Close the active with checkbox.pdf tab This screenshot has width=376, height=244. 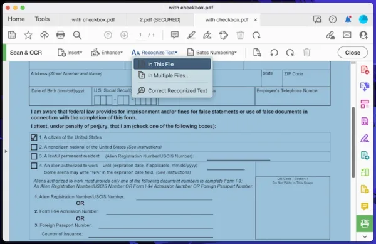coord(256,20)
